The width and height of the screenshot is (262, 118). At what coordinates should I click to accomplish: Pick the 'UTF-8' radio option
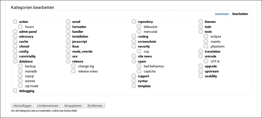pyautogui.click(x=206, y=61)
